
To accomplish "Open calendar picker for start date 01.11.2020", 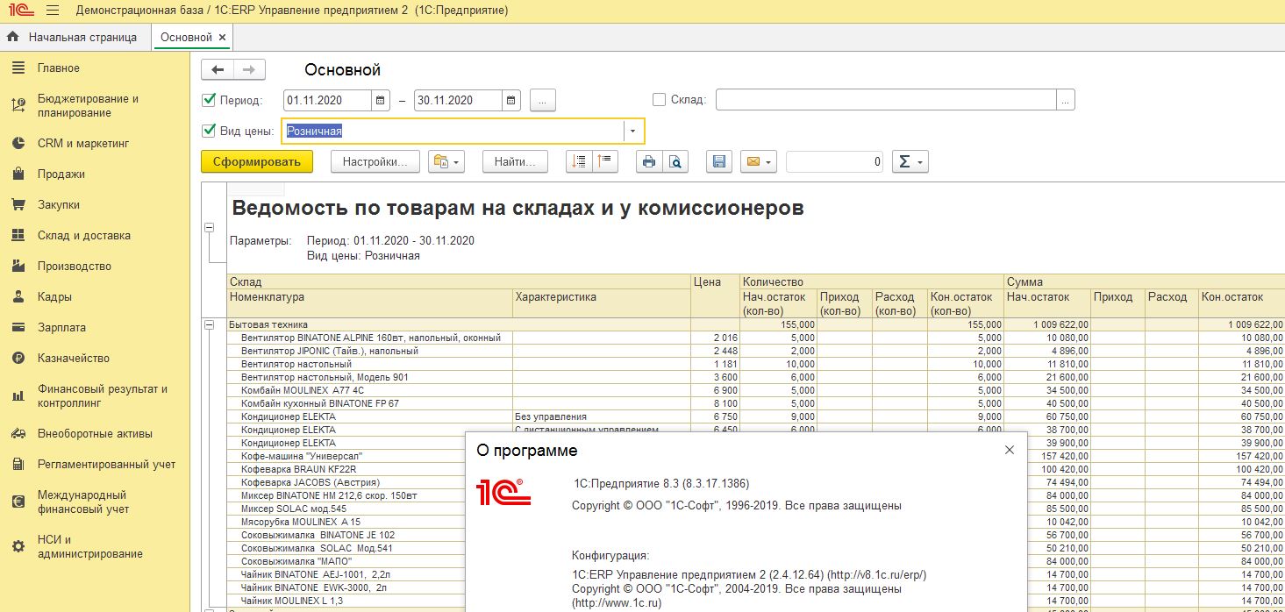I will (x=381, y=100).
